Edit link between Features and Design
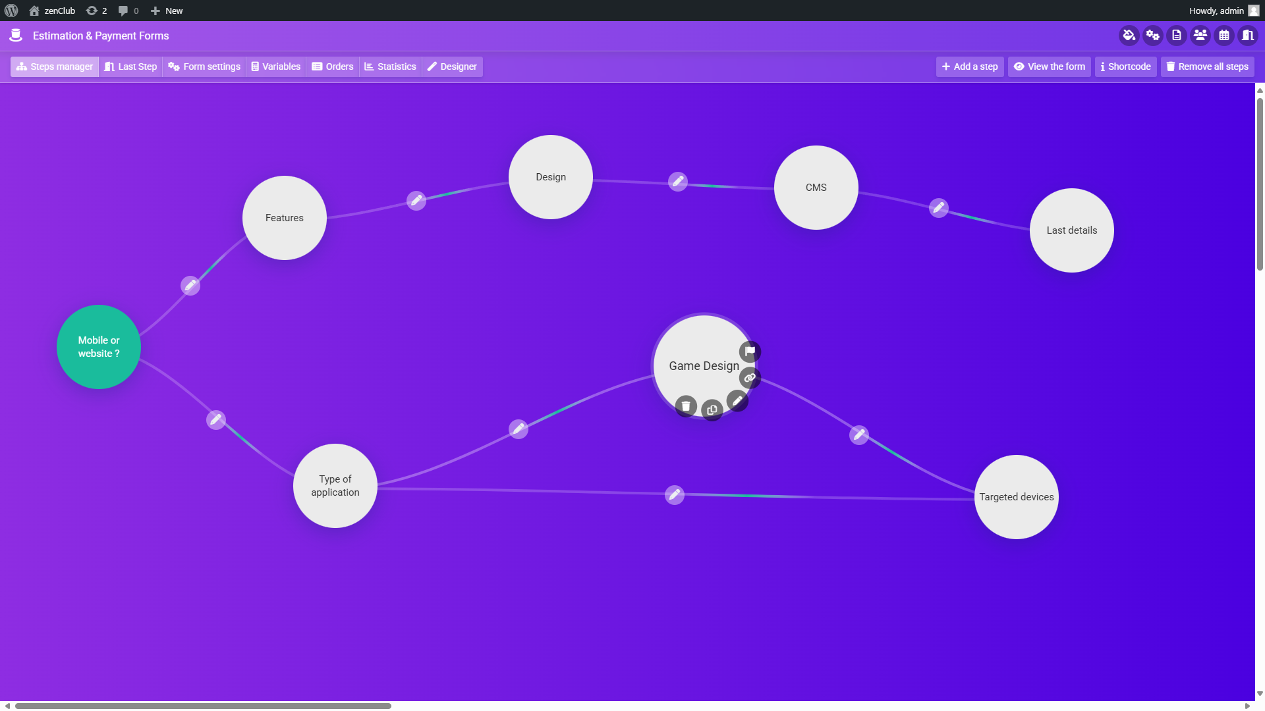 click(x=416, y=200)
